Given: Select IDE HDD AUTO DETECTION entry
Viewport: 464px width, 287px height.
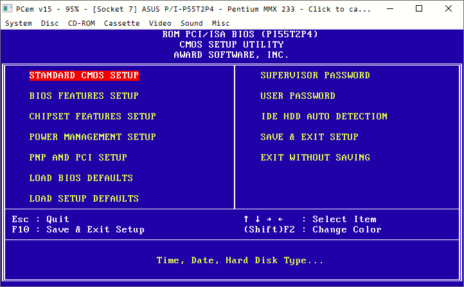Looking at the screenshot, I should [324, 116].
